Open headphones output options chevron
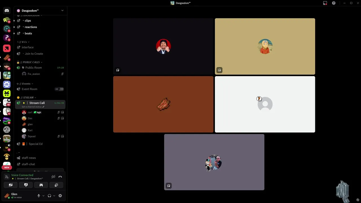 (x=54, y=196)
